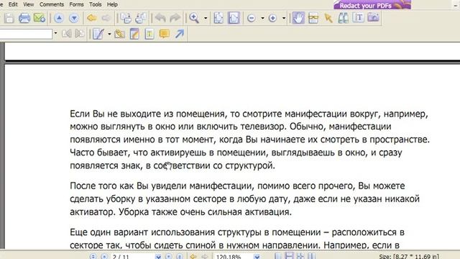Go to previous page with up arrow
The width and height of the screenshot is (460, 259).
pyautogui.click(x=59, y=18)
